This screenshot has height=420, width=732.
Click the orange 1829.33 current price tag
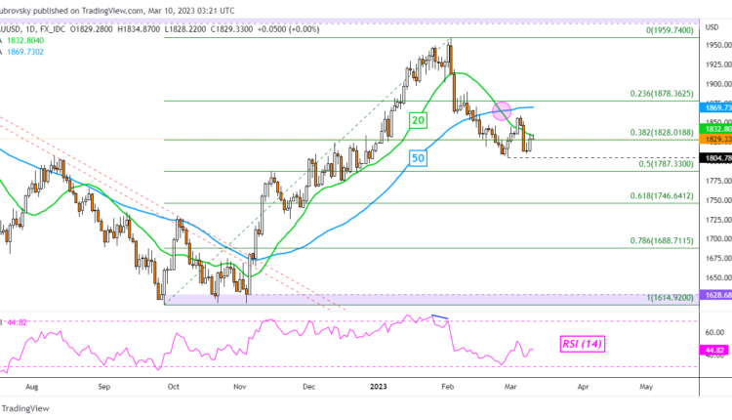point(715,140)
